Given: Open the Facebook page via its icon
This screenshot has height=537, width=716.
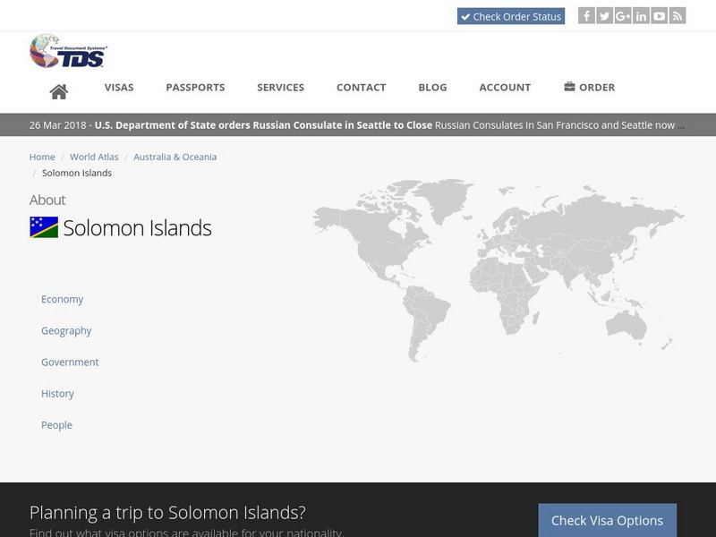Looking at the screenshot, I should [x=586, y=15].
